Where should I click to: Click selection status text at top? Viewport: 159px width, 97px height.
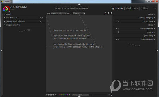(71, 8)
